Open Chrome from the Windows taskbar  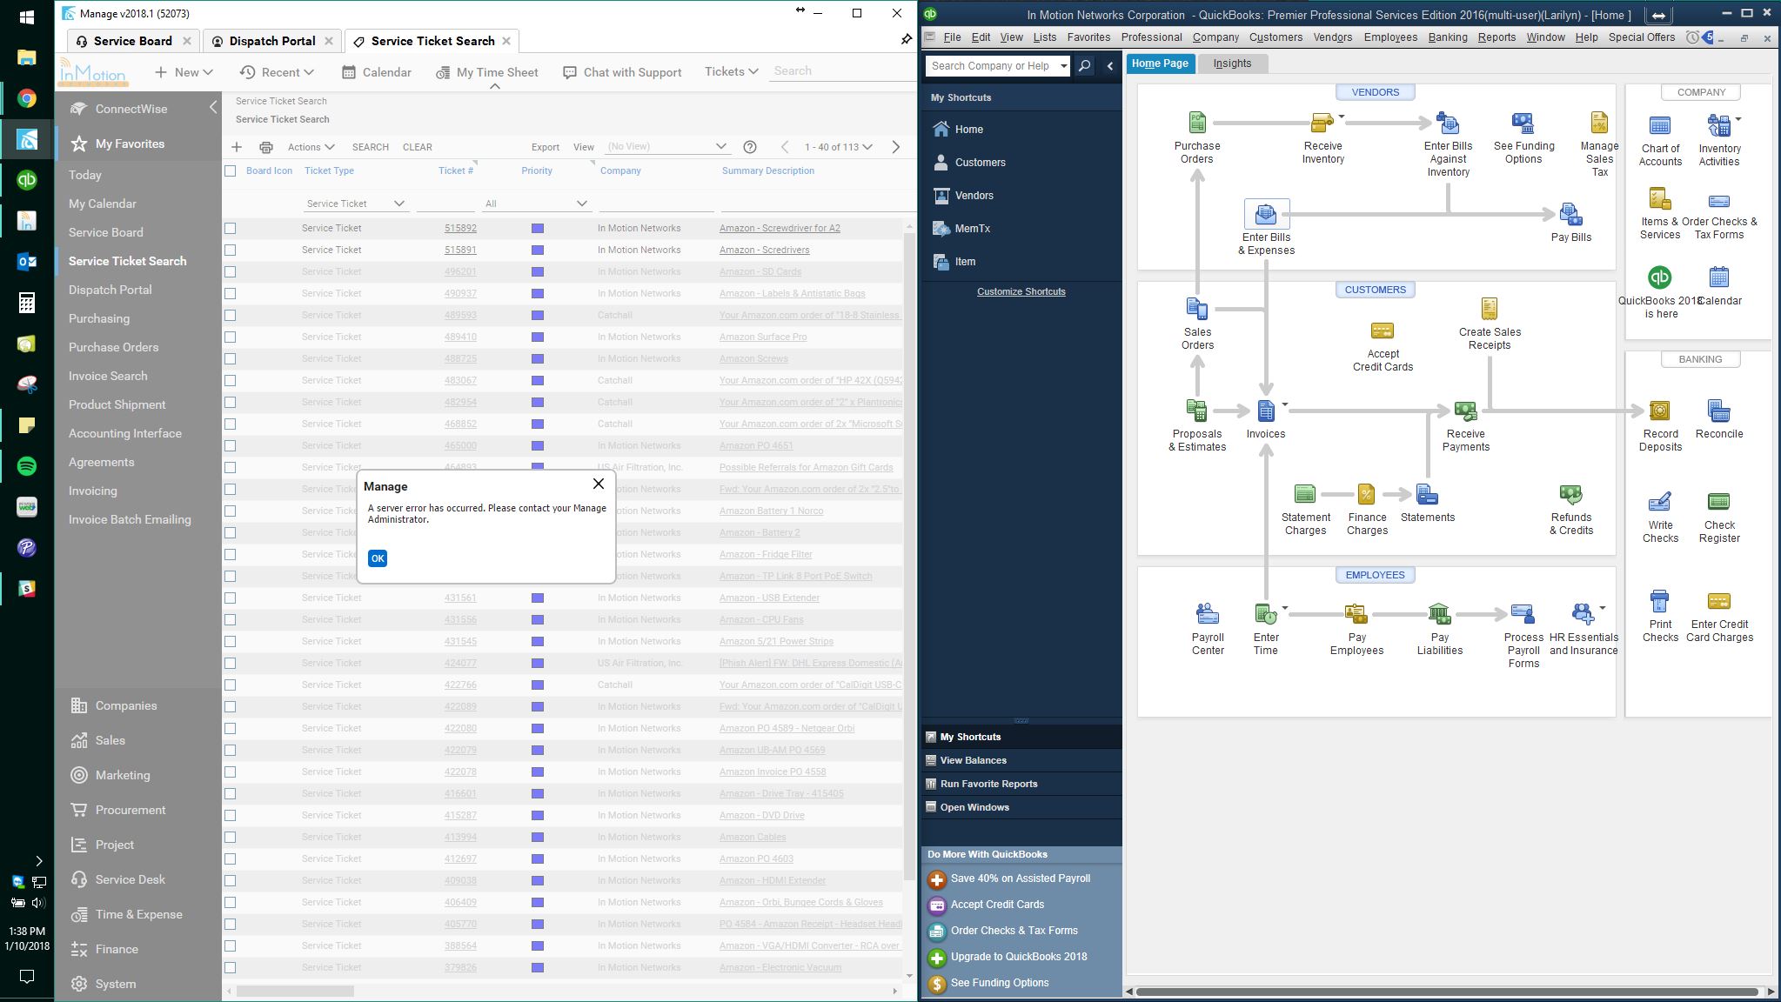pos(27,98)
